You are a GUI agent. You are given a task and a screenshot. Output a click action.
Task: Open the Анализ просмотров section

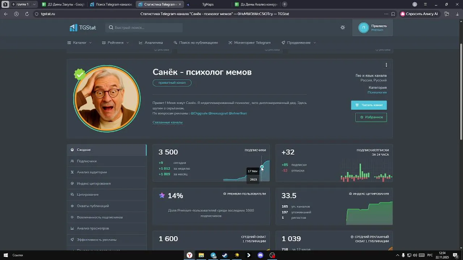(x=107, y=228)
